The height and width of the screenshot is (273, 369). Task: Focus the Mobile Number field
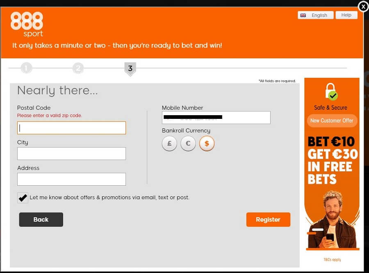(x=216, y=117)
